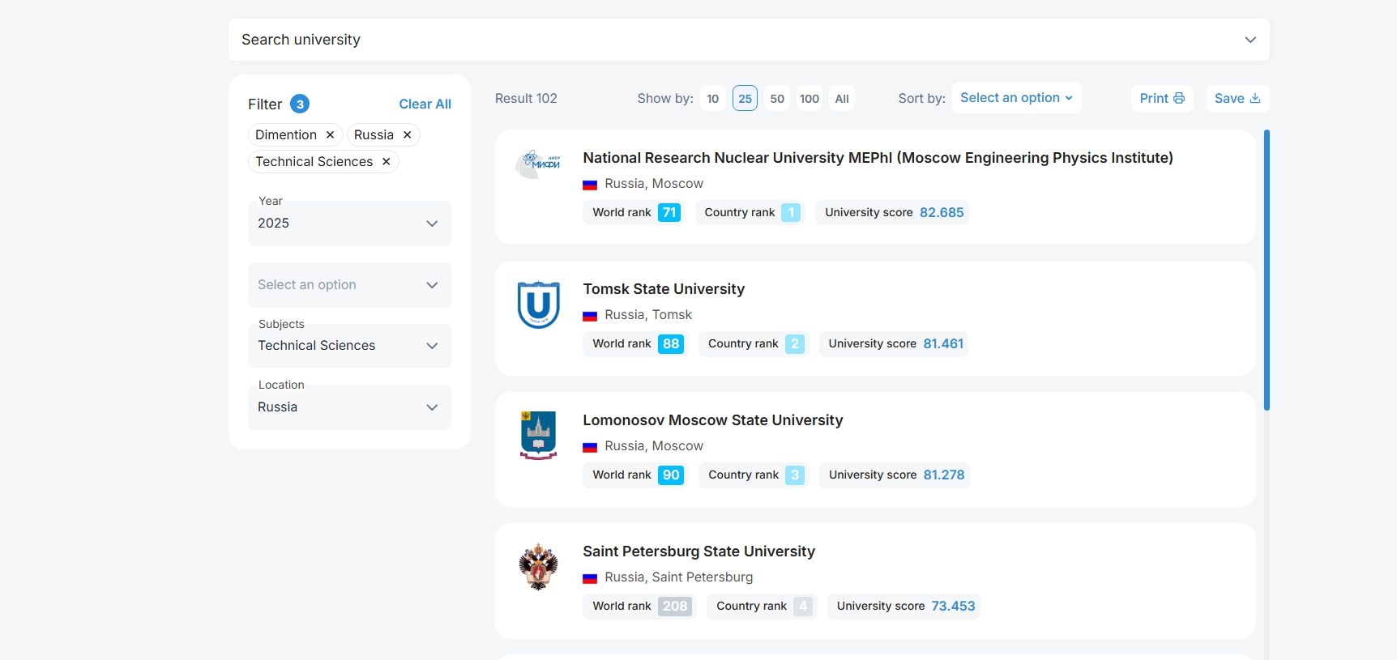1397x660 pixels.
Task: Click the Lomonosov Moscow State University crest
Action: point(538,435)
